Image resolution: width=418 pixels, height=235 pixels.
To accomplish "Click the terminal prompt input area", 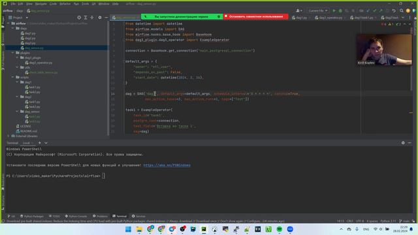I will (x=103, y=176).
